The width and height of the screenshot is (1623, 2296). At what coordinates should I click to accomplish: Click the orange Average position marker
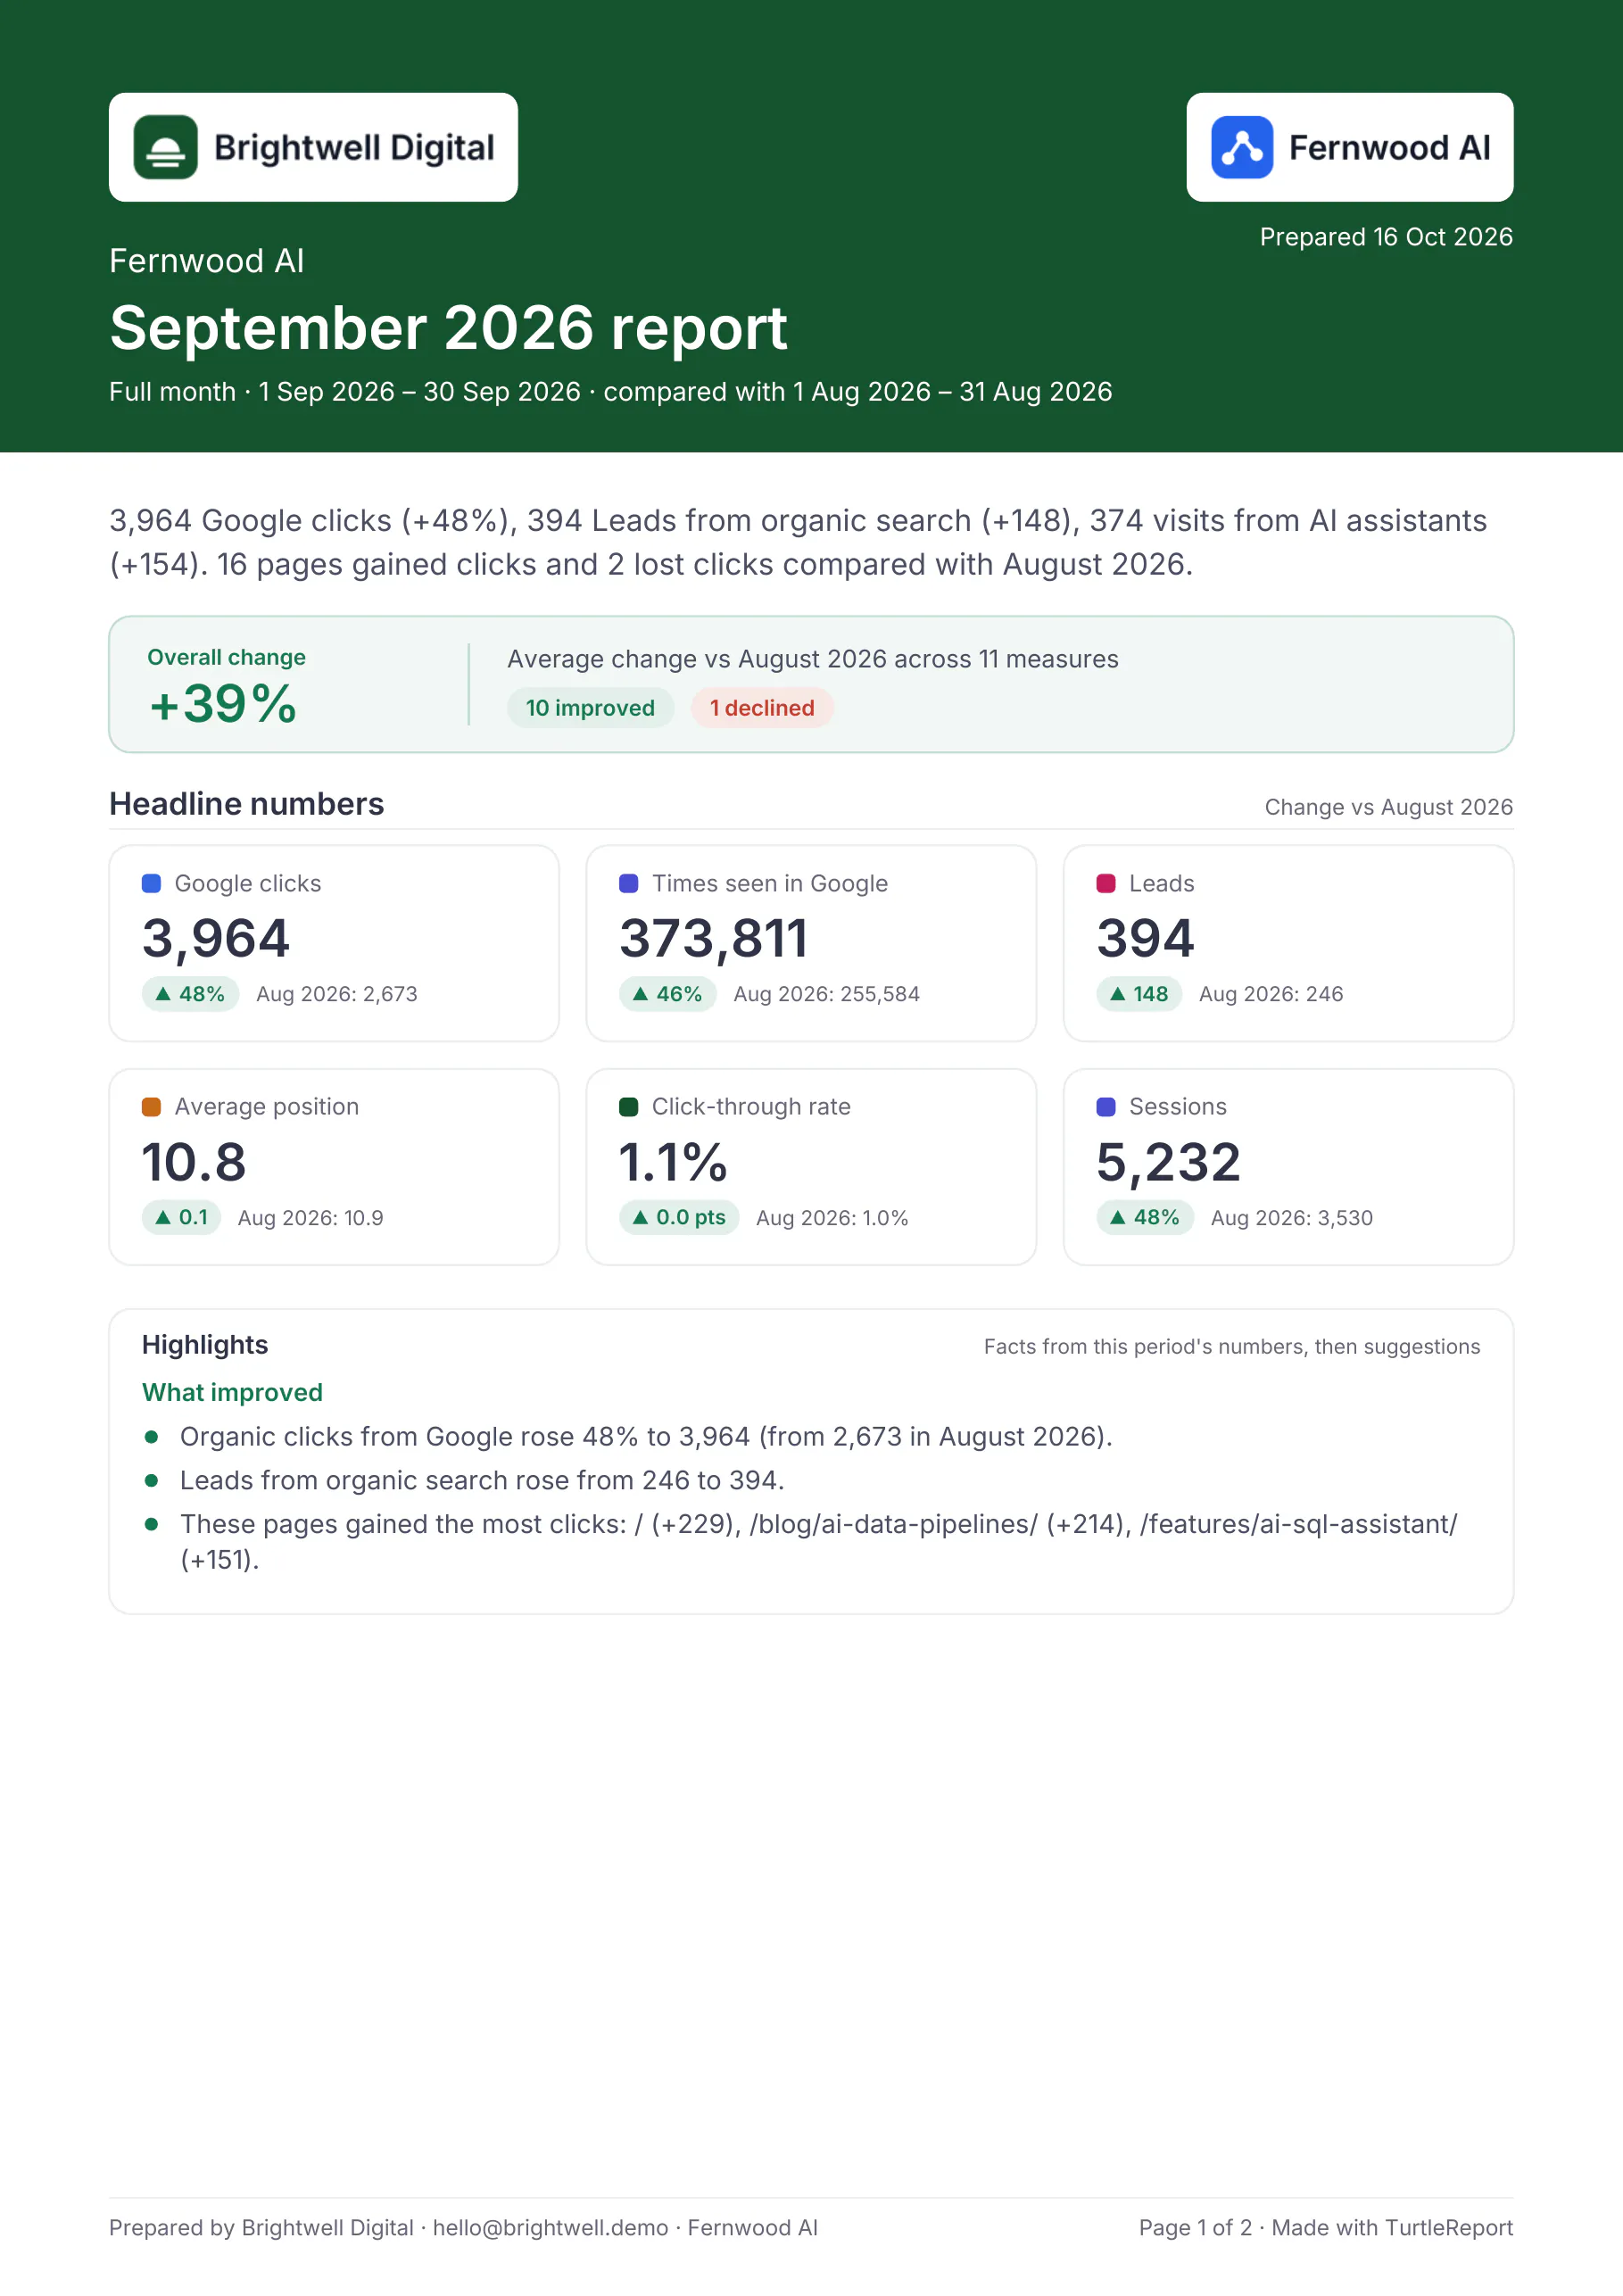pyautogui.click(x=152, y=1106)
